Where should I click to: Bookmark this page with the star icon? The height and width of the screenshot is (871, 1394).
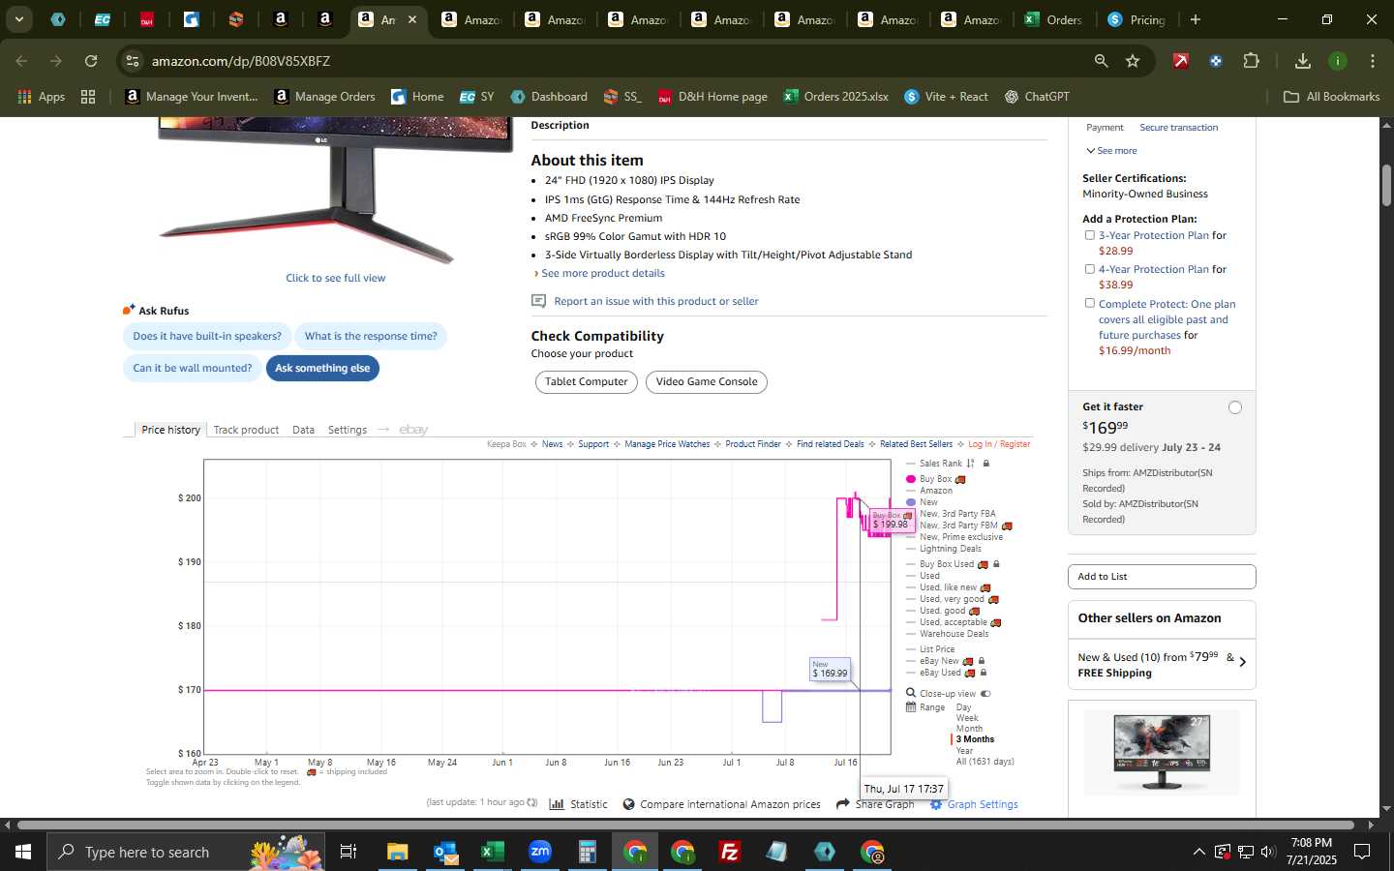1133,61
